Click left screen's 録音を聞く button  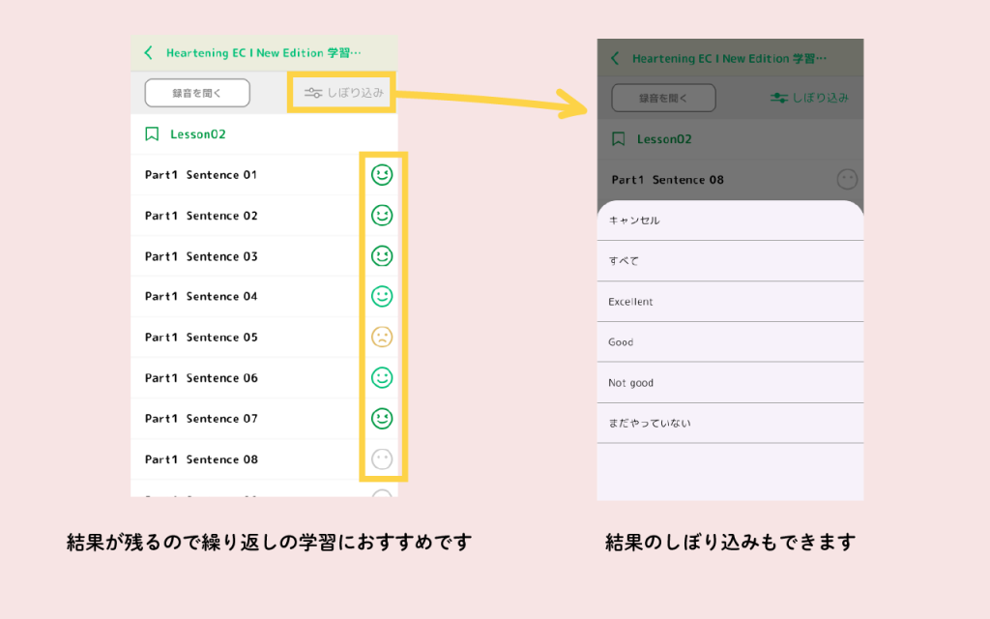(x=197, y=93)
